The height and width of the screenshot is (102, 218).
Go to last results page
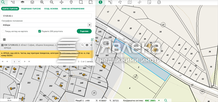[x=29, y=61]
